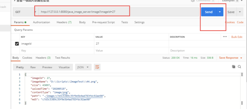Screen dimensions: 247x109
Task: Click line number 1 in the response
Action: click(20, 74)
